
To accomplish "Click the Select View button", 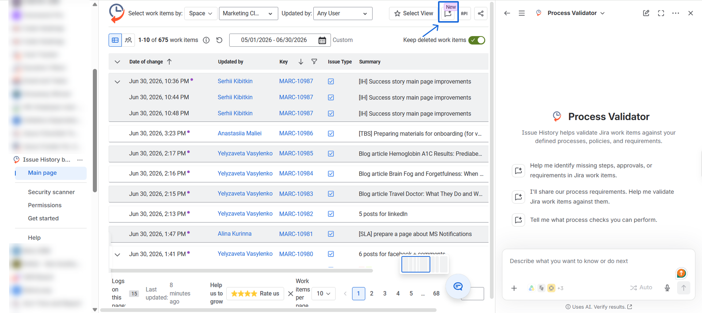I will (414, 13).
